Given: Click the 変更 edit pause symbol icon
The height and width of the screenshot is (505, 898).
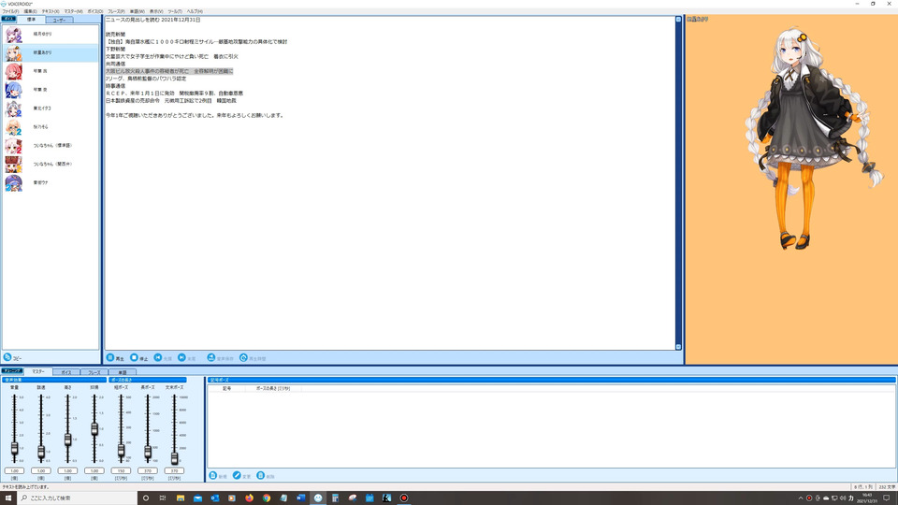Looking at the screenshot, I should 237,475.
